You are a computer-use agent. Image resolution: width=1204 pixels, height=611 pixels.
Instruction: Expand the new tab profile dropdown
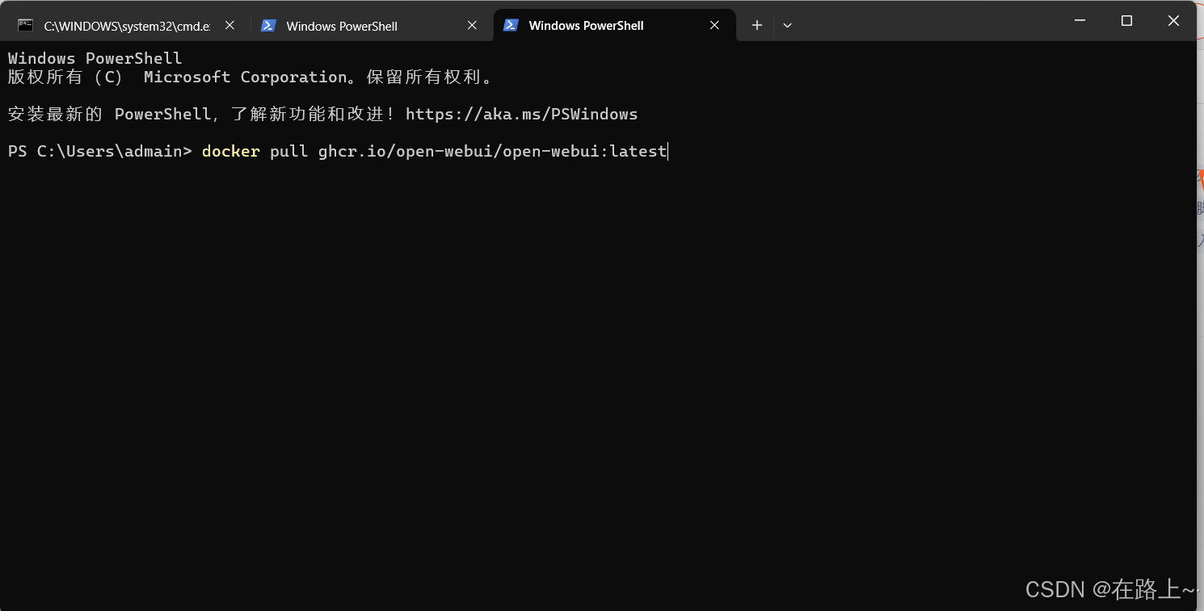click(787, 25)
